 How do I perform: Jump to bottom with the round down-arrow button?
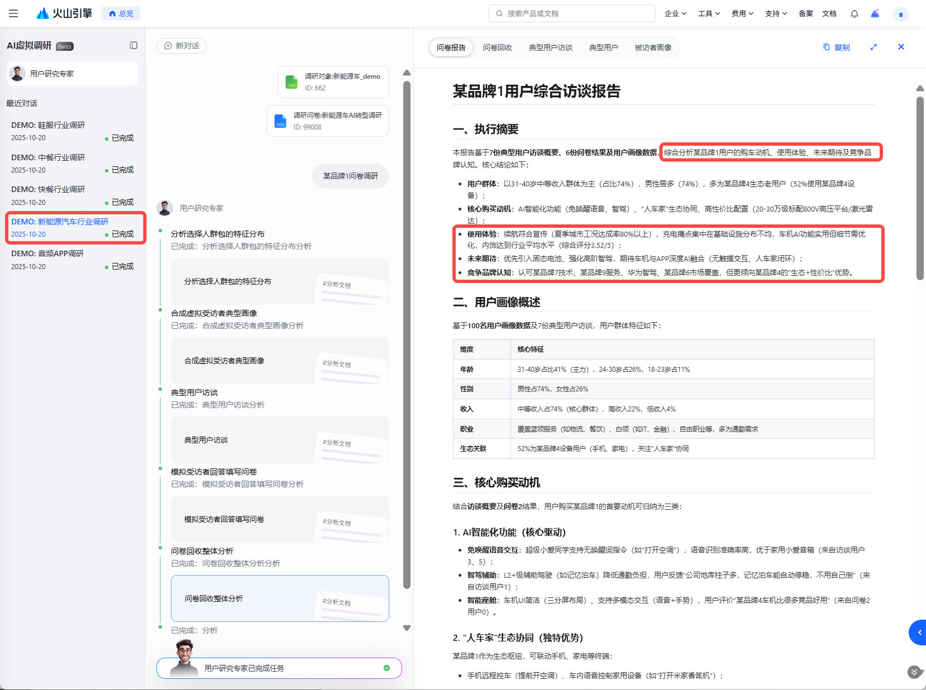pyautogui.click(x=914, y=672)
